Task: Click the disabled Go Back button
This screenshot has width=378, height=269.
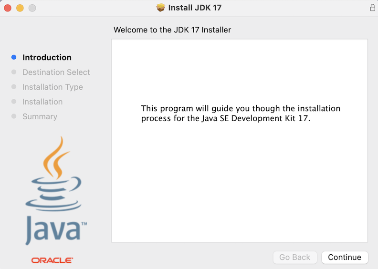Action: (295, 257)
